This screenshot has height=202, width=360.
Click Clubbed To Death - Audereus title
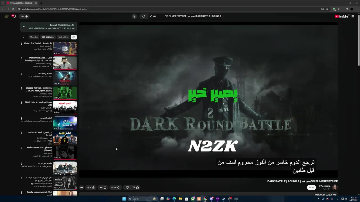tap(39, 89)
